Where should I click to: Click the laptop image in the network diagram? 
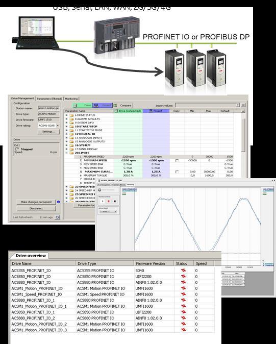pos(36,33)
